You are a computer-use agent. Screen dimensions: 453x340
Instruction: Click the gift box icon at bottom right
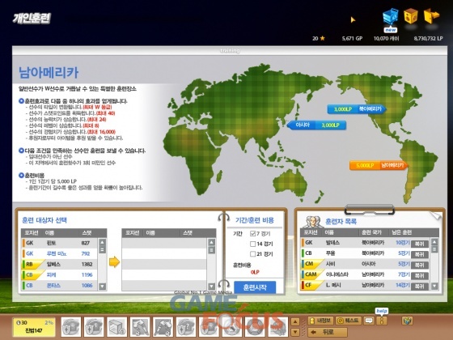(407, 321)
